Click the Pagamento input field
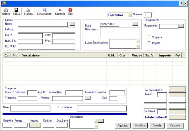Image resolution: width=189 pixels, height=131 pixels. pos(169,26)
